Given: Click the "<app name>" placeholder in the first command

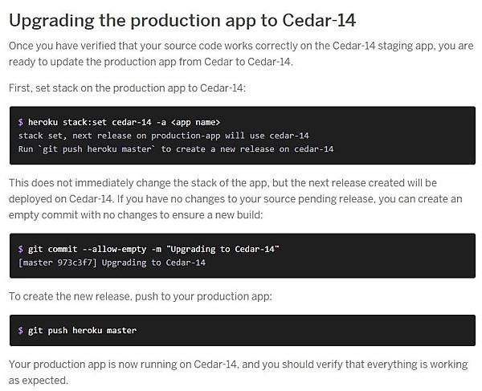Looking at the screenshot, I should tap(196, 122).
